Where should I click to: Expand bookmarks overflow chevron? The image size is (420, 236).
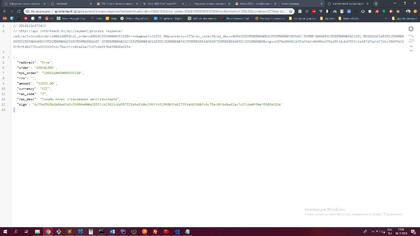tap(386, 18)
